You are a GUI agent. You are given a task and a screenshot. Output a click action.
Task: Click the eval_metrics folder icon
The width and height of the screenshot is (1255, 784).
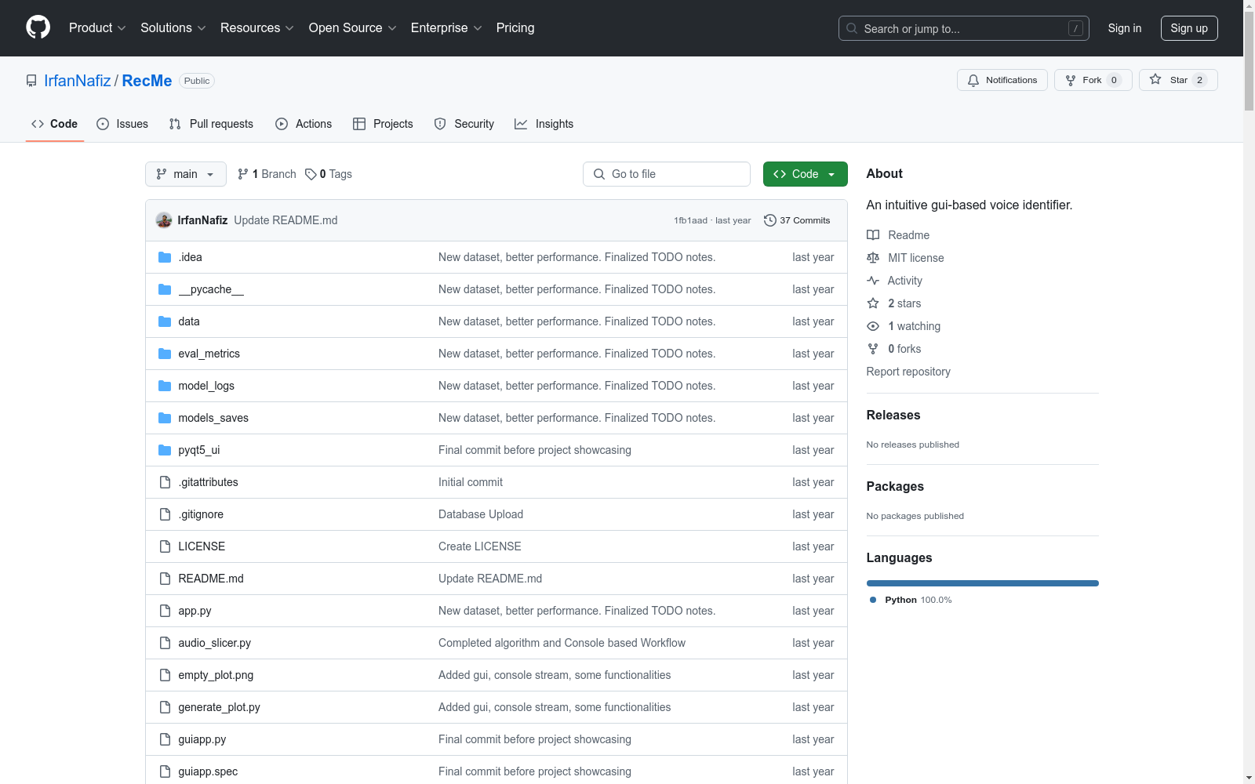coord(165,354)
